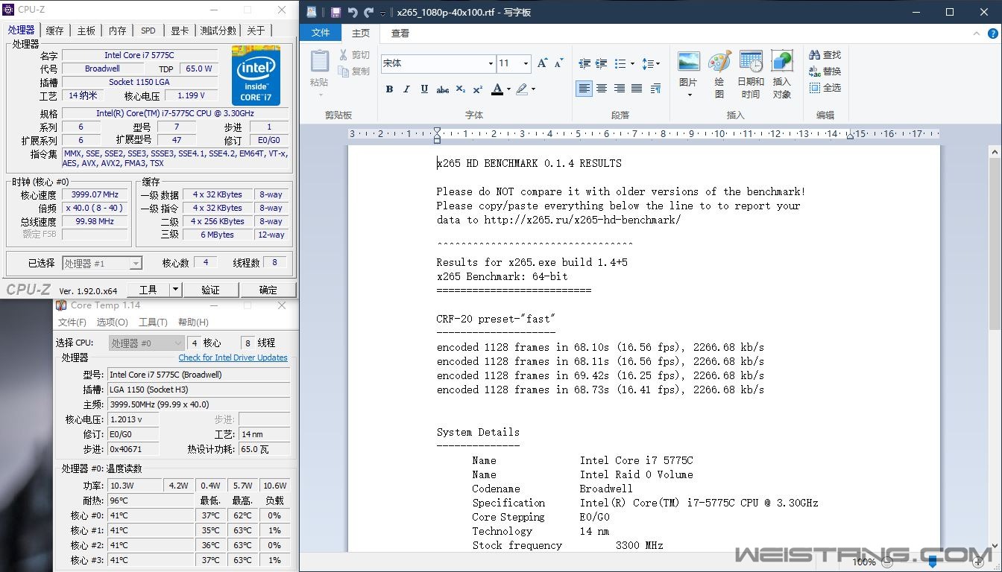Open the WordPad 文件 menu
The height and width of the screenshot is (572, 1002).
pos(321,34)
